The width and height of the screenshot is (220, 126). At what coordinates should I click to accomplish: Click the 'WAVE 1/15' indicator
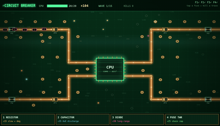pyautogui.click(x=105, y=6)
